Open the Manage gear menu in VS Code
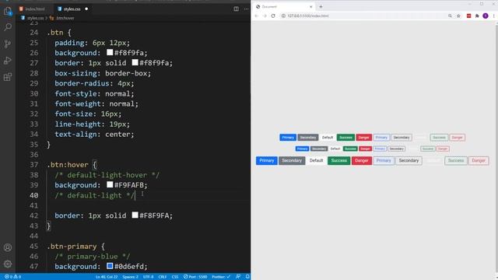The width and height of the screenshot is (498, 280). coord(8,264)
